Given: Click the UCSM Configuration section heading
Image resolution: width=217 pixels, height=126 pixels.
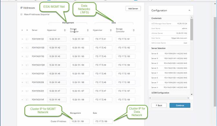Looking at the screenshot, I should tap(160, 93).
